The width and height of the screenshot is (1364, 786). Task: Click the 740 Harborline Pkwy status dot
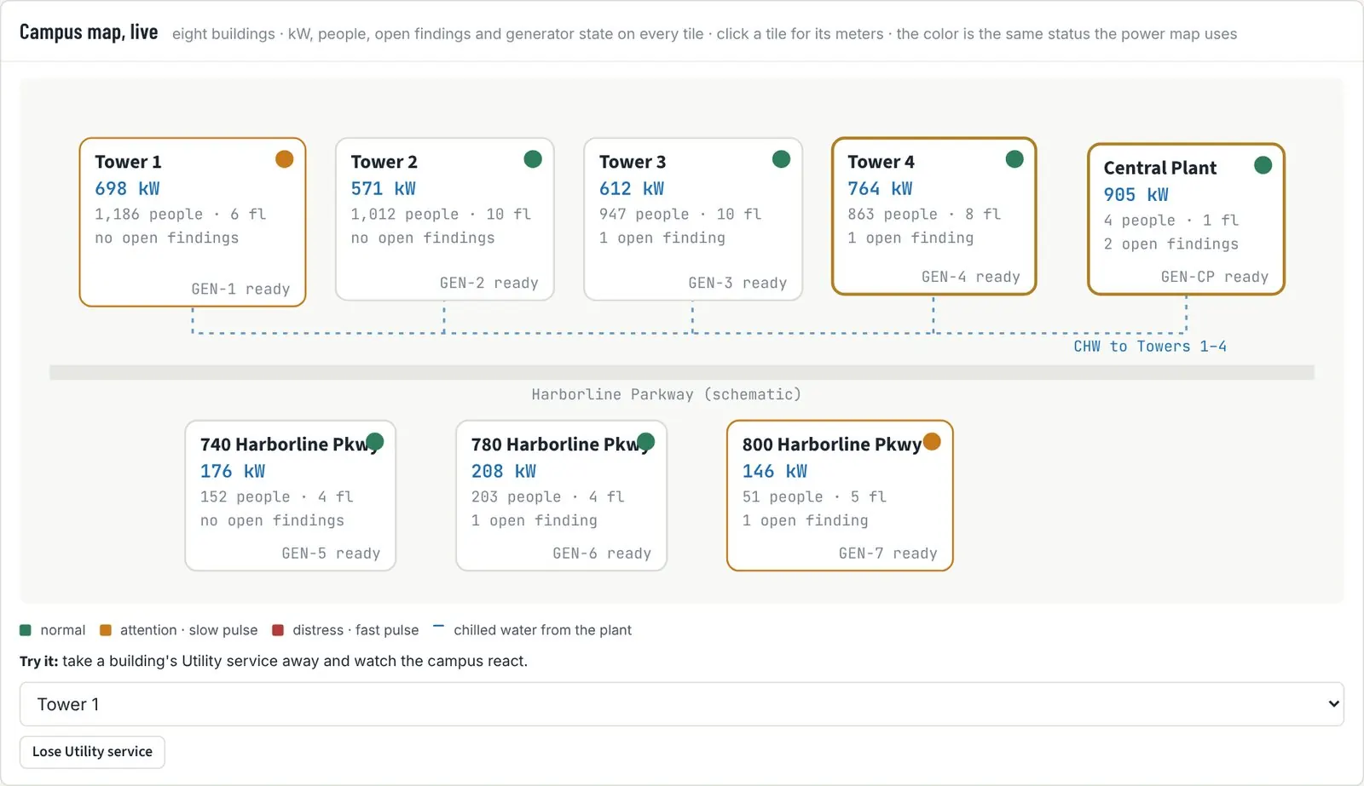[374, 441]
